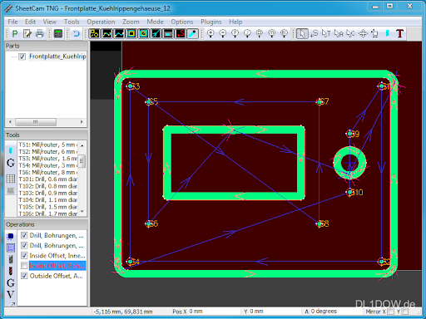Toggle the Outside Offset operation checkbox
Screen dimensions: 426x319
point(24,276)
